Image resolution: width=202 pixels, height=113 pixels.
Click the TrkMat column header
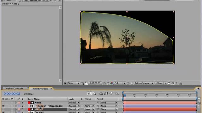[x=88, y=99]
